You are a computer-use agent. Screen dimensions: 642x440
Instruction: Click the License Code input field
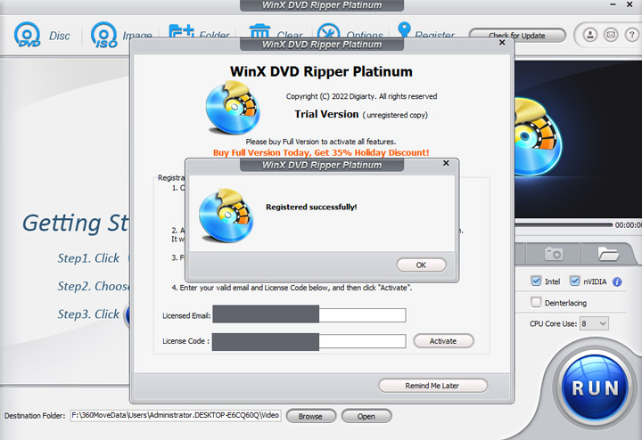(309, 341)
